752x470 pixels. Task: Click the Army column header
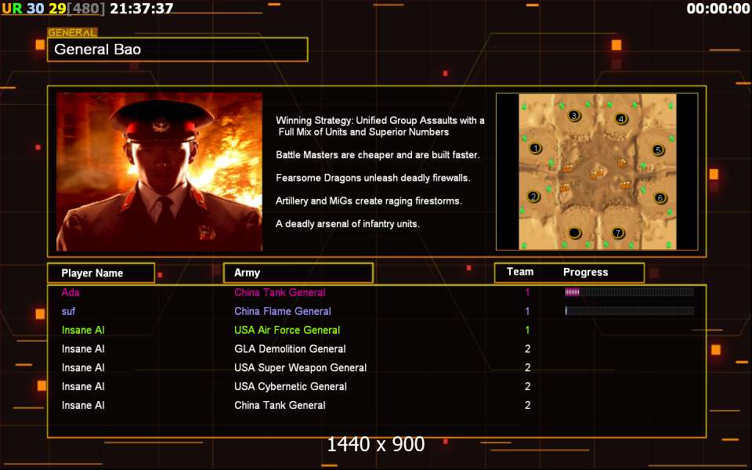[x=298, y=273]
